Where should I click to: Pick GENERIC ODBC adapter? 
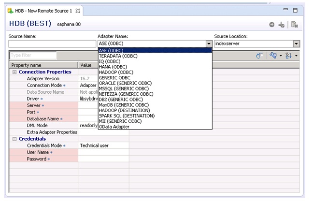[x=155, y=78]
